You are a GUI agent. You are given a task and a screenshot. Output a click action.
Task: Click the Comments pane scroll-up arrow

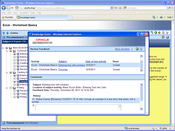[x=141, y=85]
